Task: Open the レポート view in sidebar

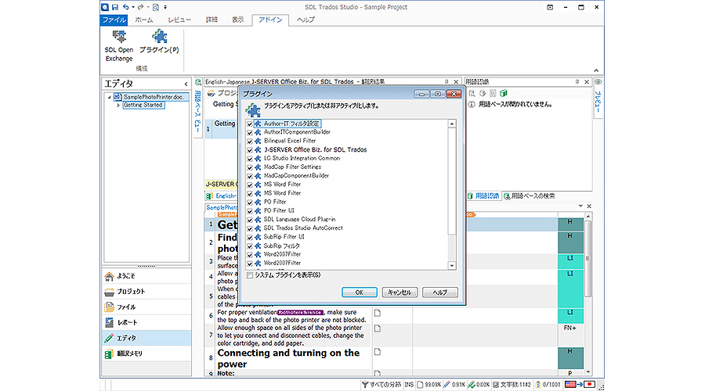Action: click(x=146, y=322)
